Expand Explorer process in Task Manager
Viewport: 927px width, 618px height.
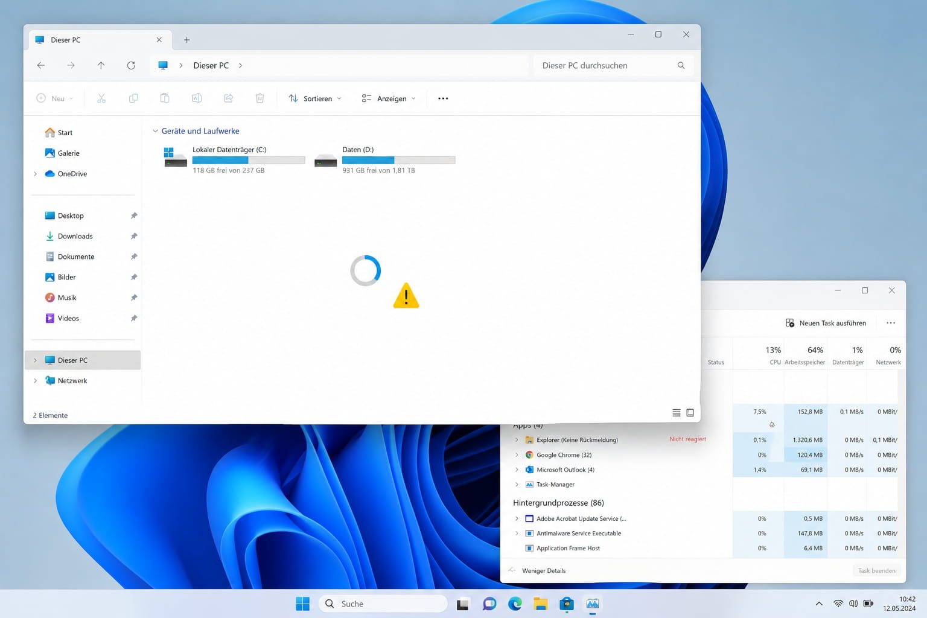(x=517, y=440)
